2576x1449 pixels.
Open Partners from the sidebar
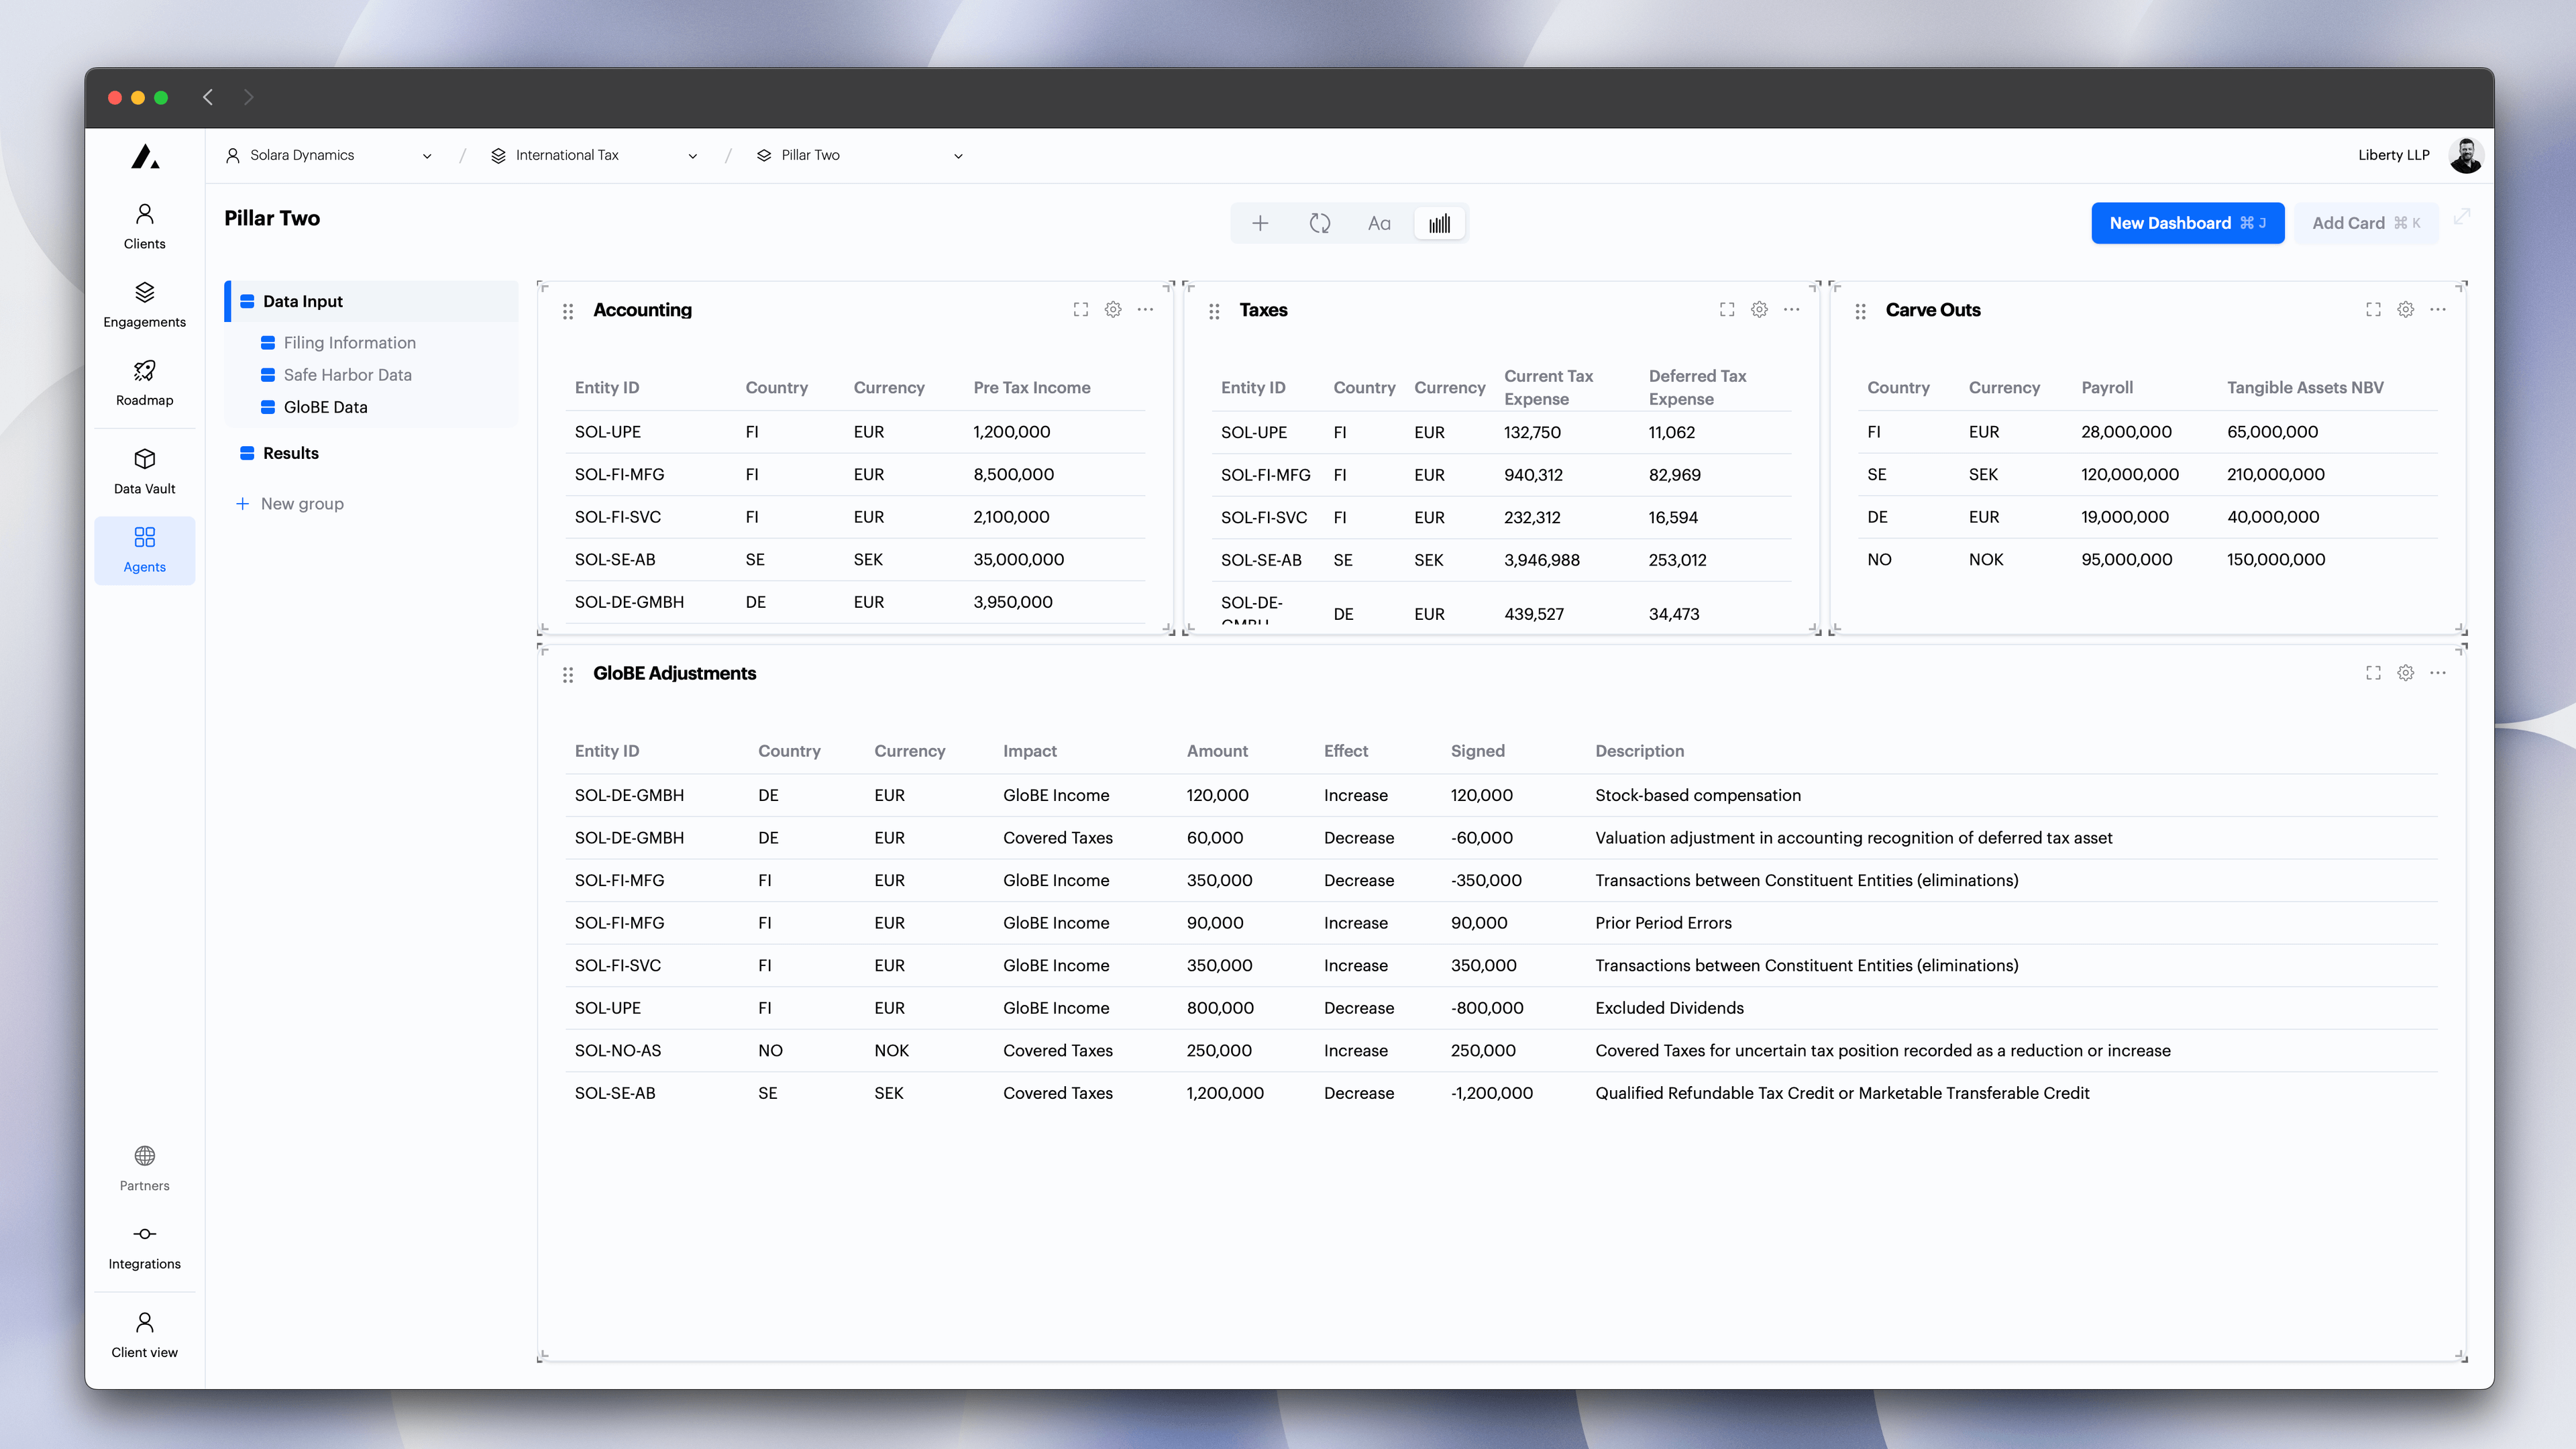point(144,1167)
